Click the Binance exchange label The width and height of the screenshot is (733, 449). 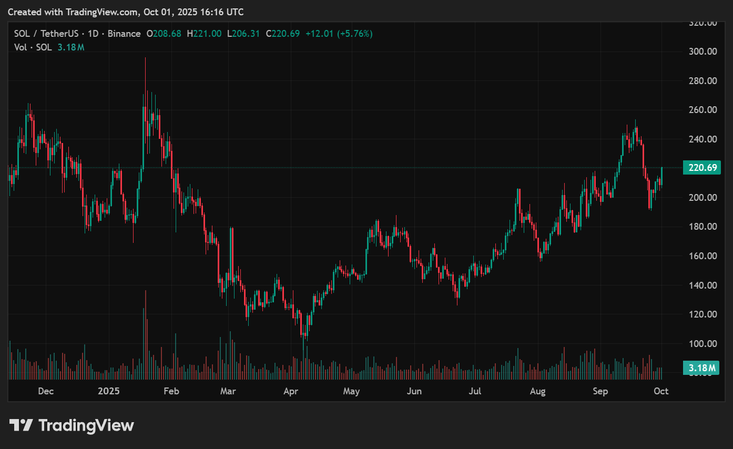click(x=124, y=33)
